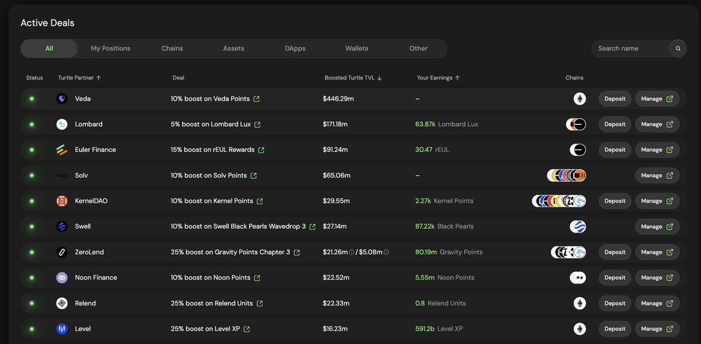Open external link for Noon Points deal
The image size is (701, 344).
257,278
